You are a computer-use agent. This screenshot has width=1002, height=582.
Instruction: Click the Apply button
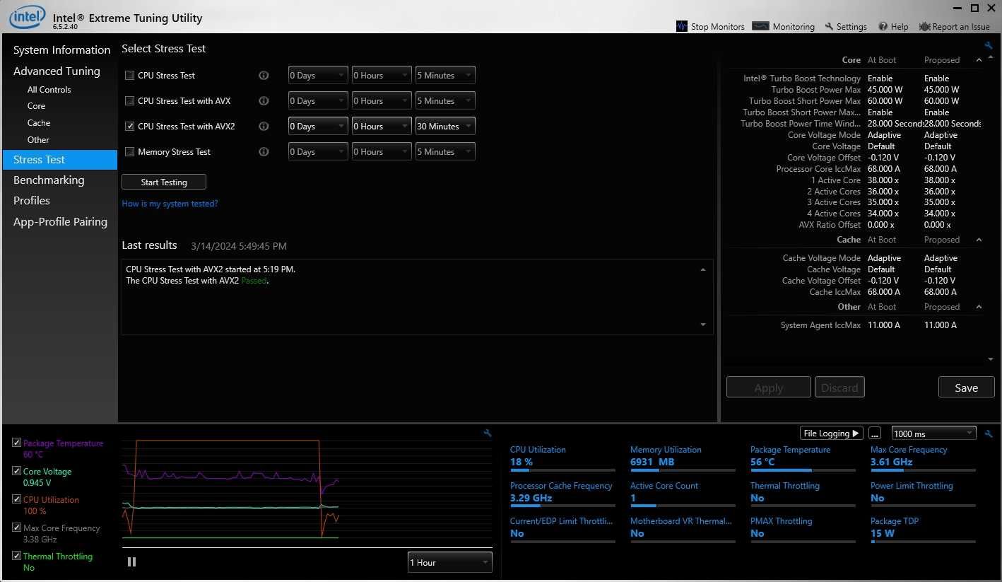pyautogui.click(x=768, y=388)
